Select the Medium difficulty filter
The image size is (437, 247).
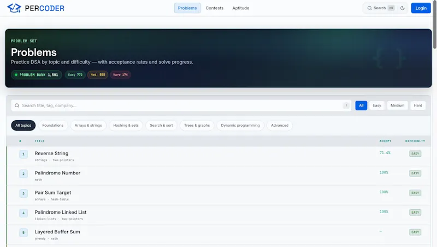point(398,105)
